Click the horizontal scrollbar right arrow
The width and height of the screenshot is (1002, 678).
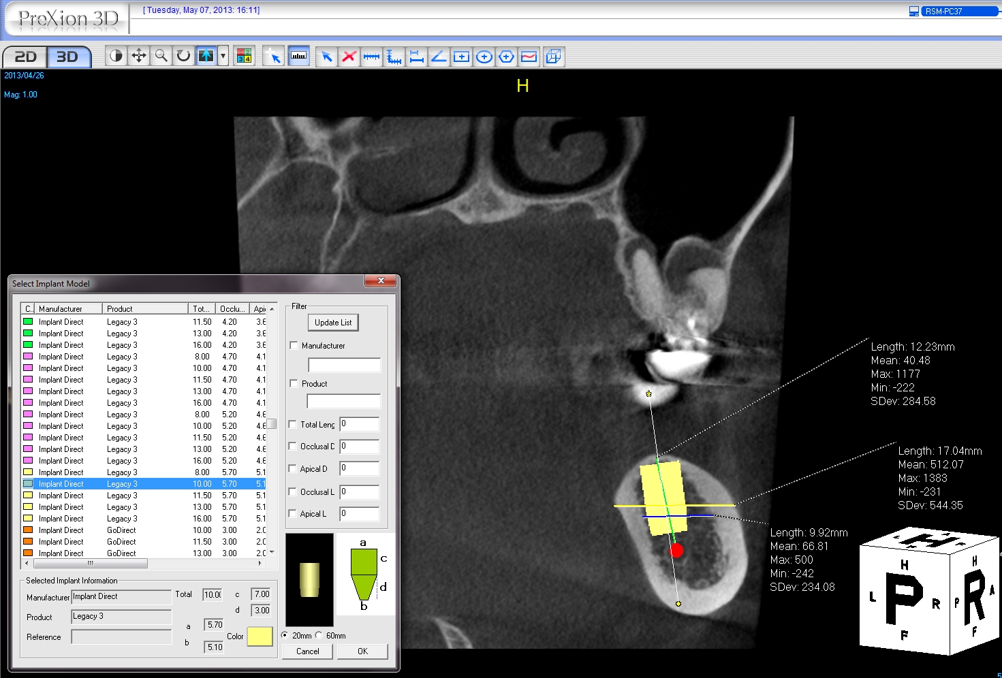pyautogui.click(x=260, y=563)
